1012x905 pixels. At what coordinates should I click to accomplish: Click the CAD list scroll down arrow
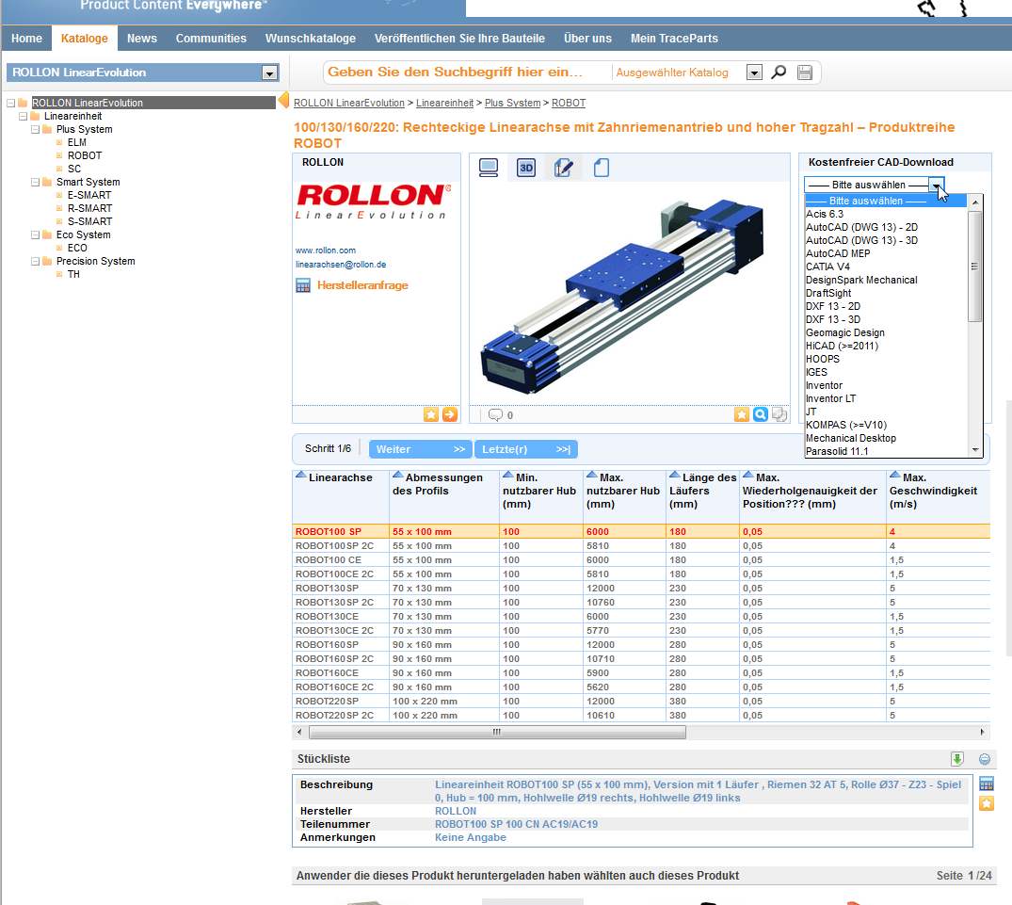(975, 450)
